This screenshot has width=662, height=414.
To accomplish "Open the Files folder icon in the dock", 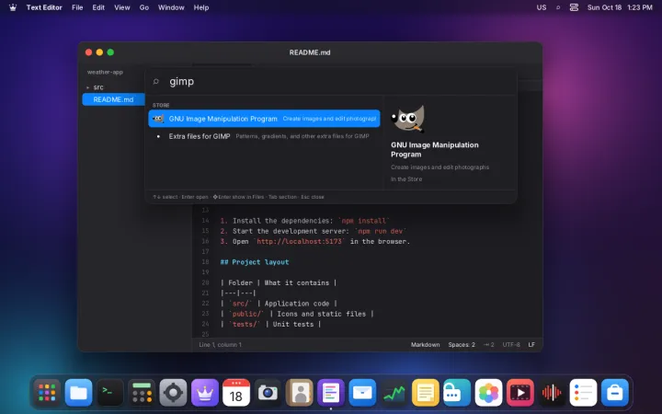I will tap(78, 393).
